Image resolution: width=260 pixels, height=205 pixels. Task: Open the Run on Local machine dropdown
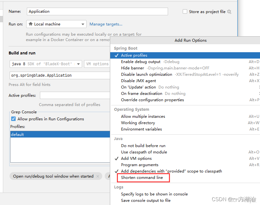(56, 24)
